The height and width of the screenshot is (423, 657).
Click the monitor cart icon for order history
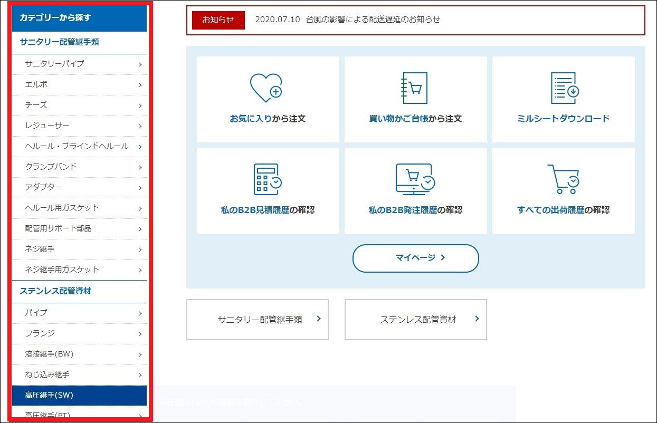tap(415, 179)
